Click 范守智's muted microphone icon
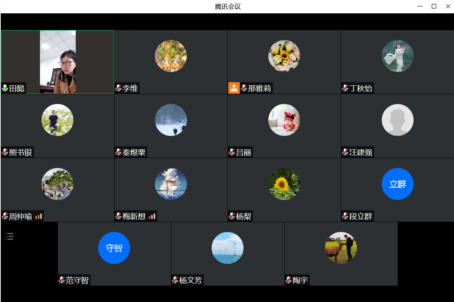 point(62,280)
